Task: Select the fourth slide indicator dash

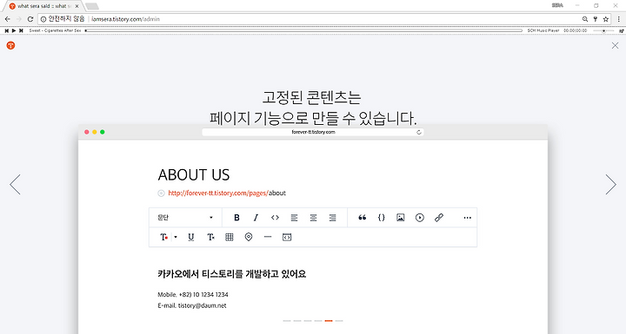Action: coord(318,320)
